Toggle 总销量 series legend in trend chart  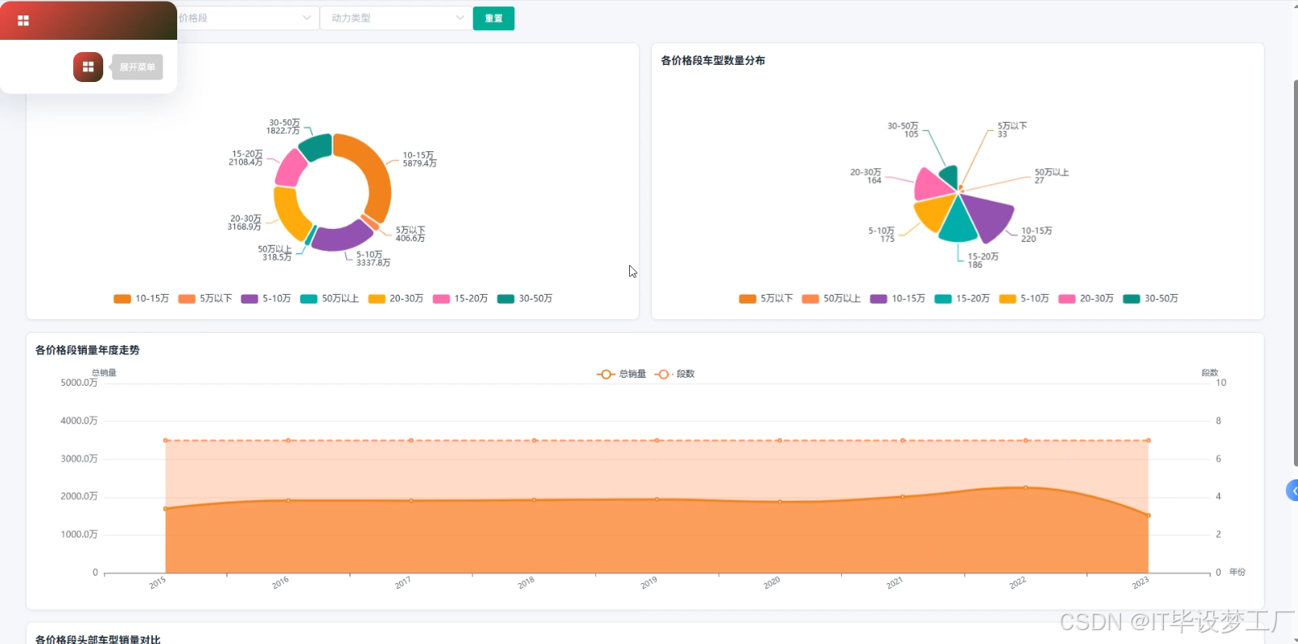pos(622,374)
